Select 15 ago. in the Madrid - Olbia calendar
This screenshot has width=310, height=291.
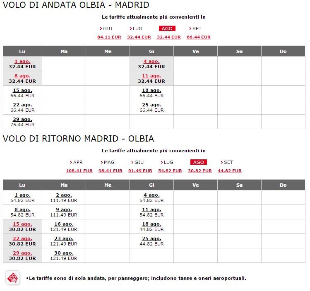coord(22,224)
